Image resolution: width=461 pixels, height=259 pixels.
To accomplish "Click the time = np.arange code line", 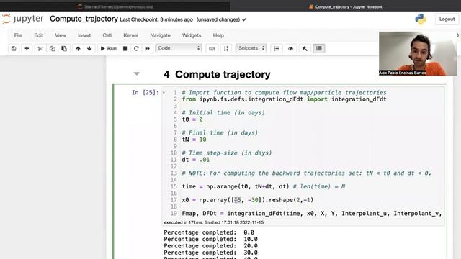I will coord(264,186).
